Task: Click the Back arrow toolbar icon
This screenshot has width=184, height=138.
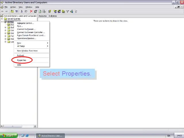Action: pos(3,11)
